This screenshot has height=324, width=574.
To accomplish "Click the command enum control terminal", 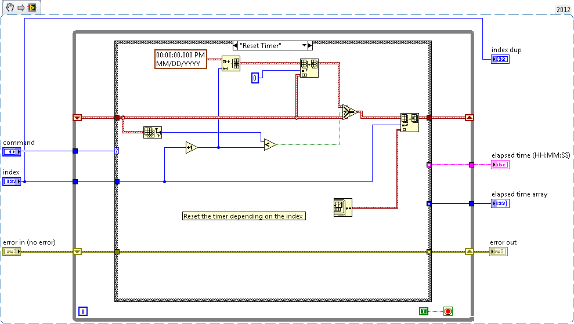I will (12, 152).
